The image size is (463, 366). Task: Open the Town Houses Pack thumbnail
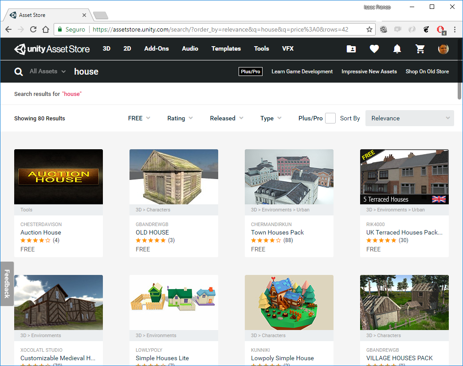coord(289,177)
